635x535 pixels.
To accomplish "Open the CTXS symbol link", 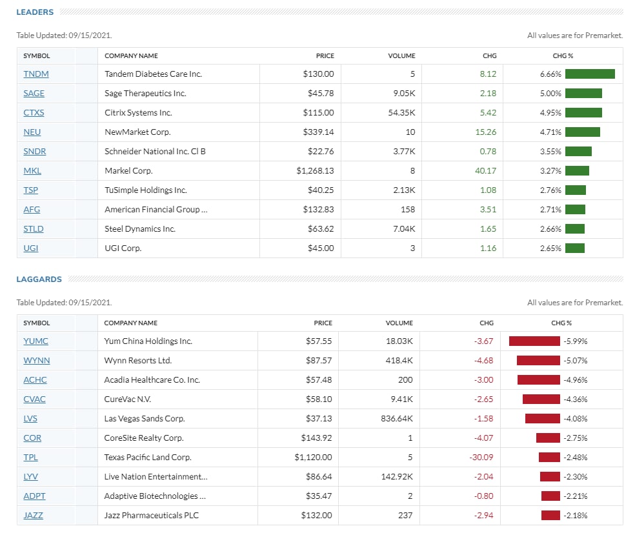I will (34, 112).
